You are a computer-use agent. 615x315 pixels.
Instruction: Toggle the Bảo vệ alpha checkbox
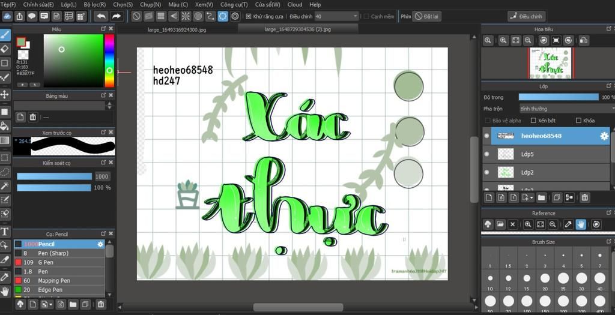point(488,121)
